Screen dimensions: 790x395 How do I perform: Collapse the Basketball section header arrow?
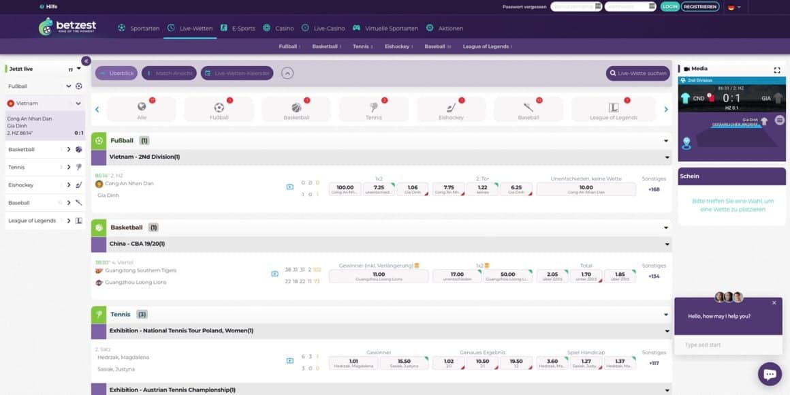tap(666, 227)
